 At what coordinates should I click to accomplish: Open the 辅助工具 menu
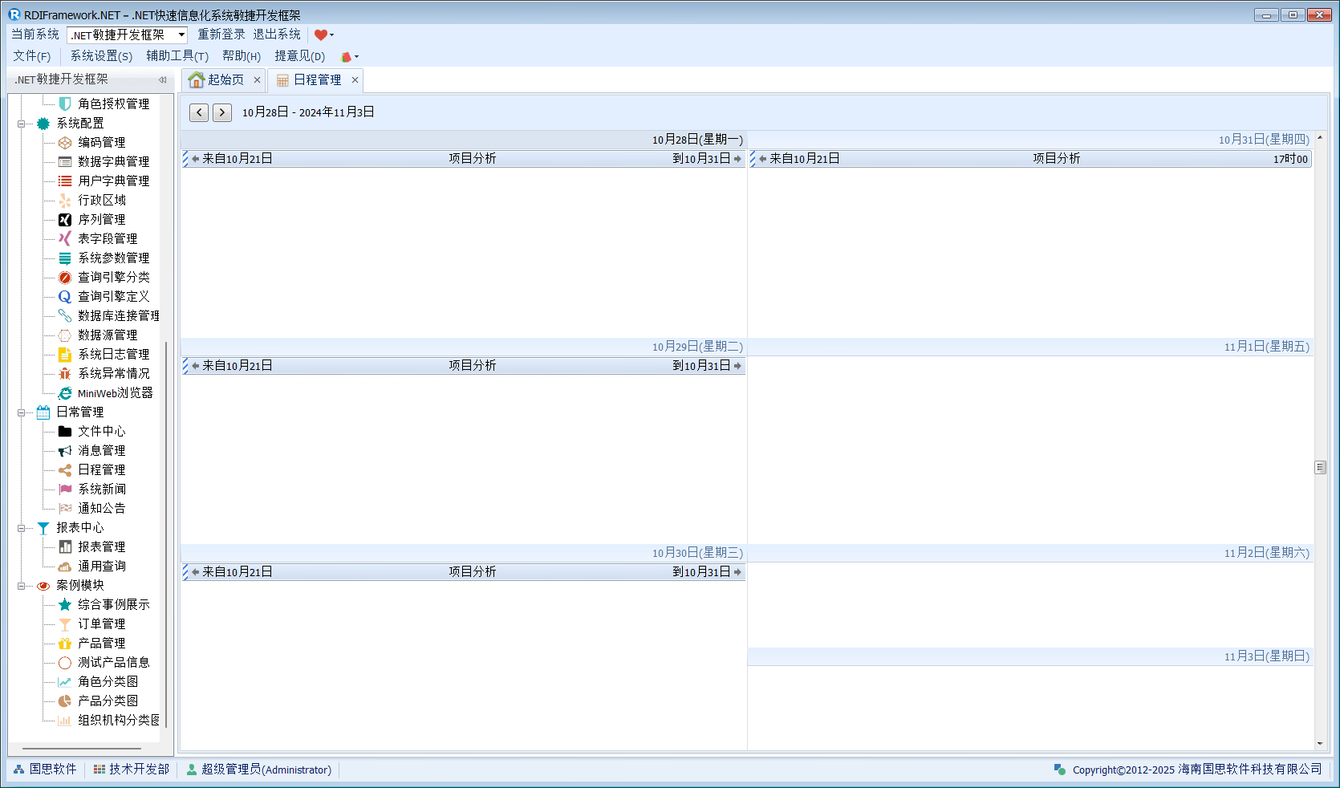(x=177, y=56)
